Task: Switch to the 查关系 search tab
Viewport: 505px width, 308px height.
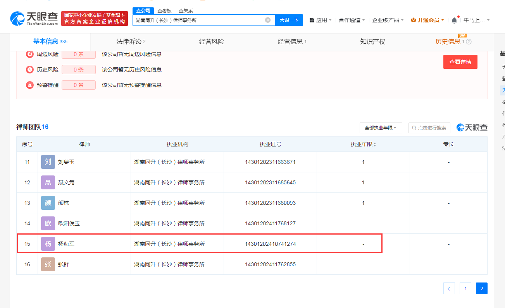Action: click(186, 11)
